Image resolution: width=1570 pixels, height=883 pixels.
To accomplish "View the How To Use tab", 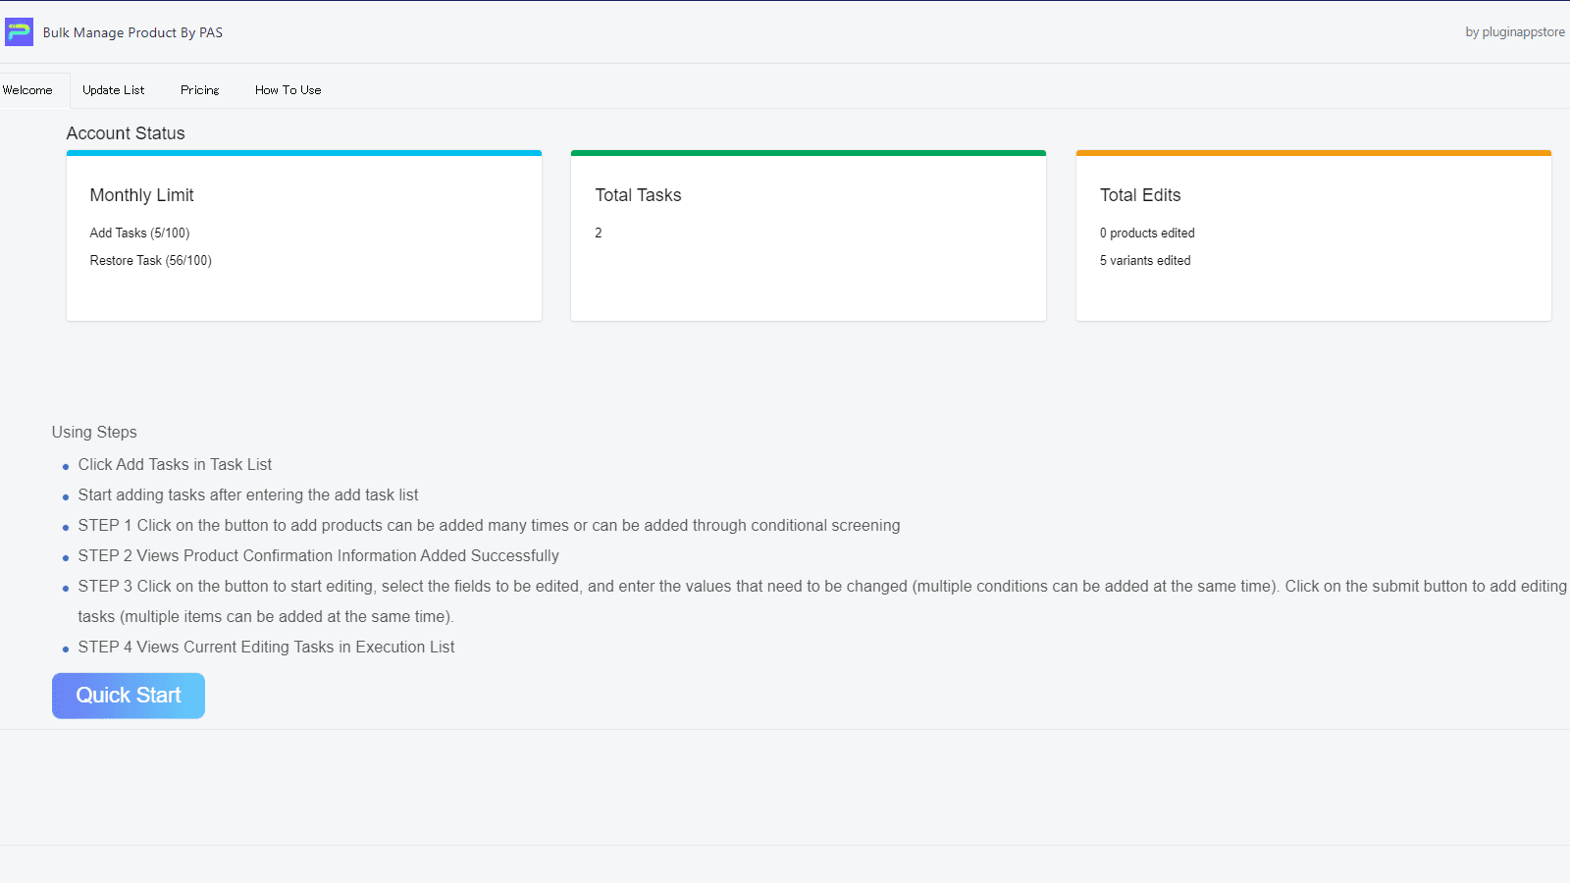I will click(287, 89).
